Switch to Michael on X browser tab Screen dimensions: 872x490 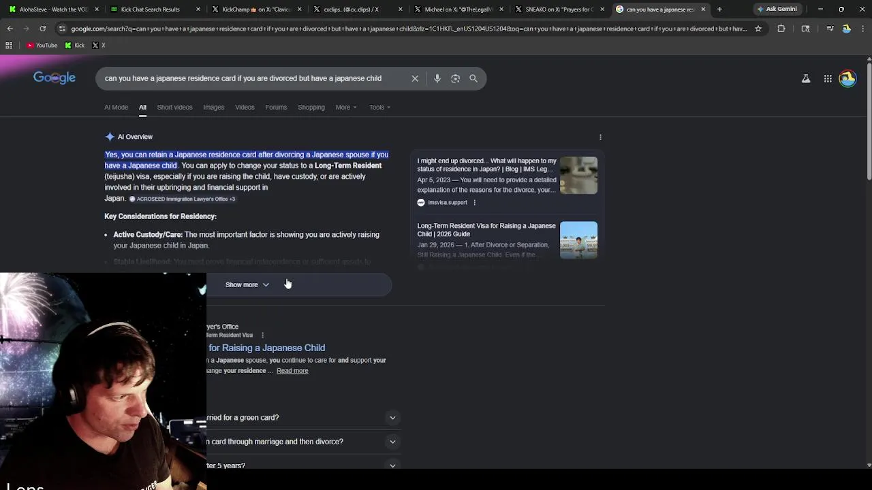tap(457, 9)
